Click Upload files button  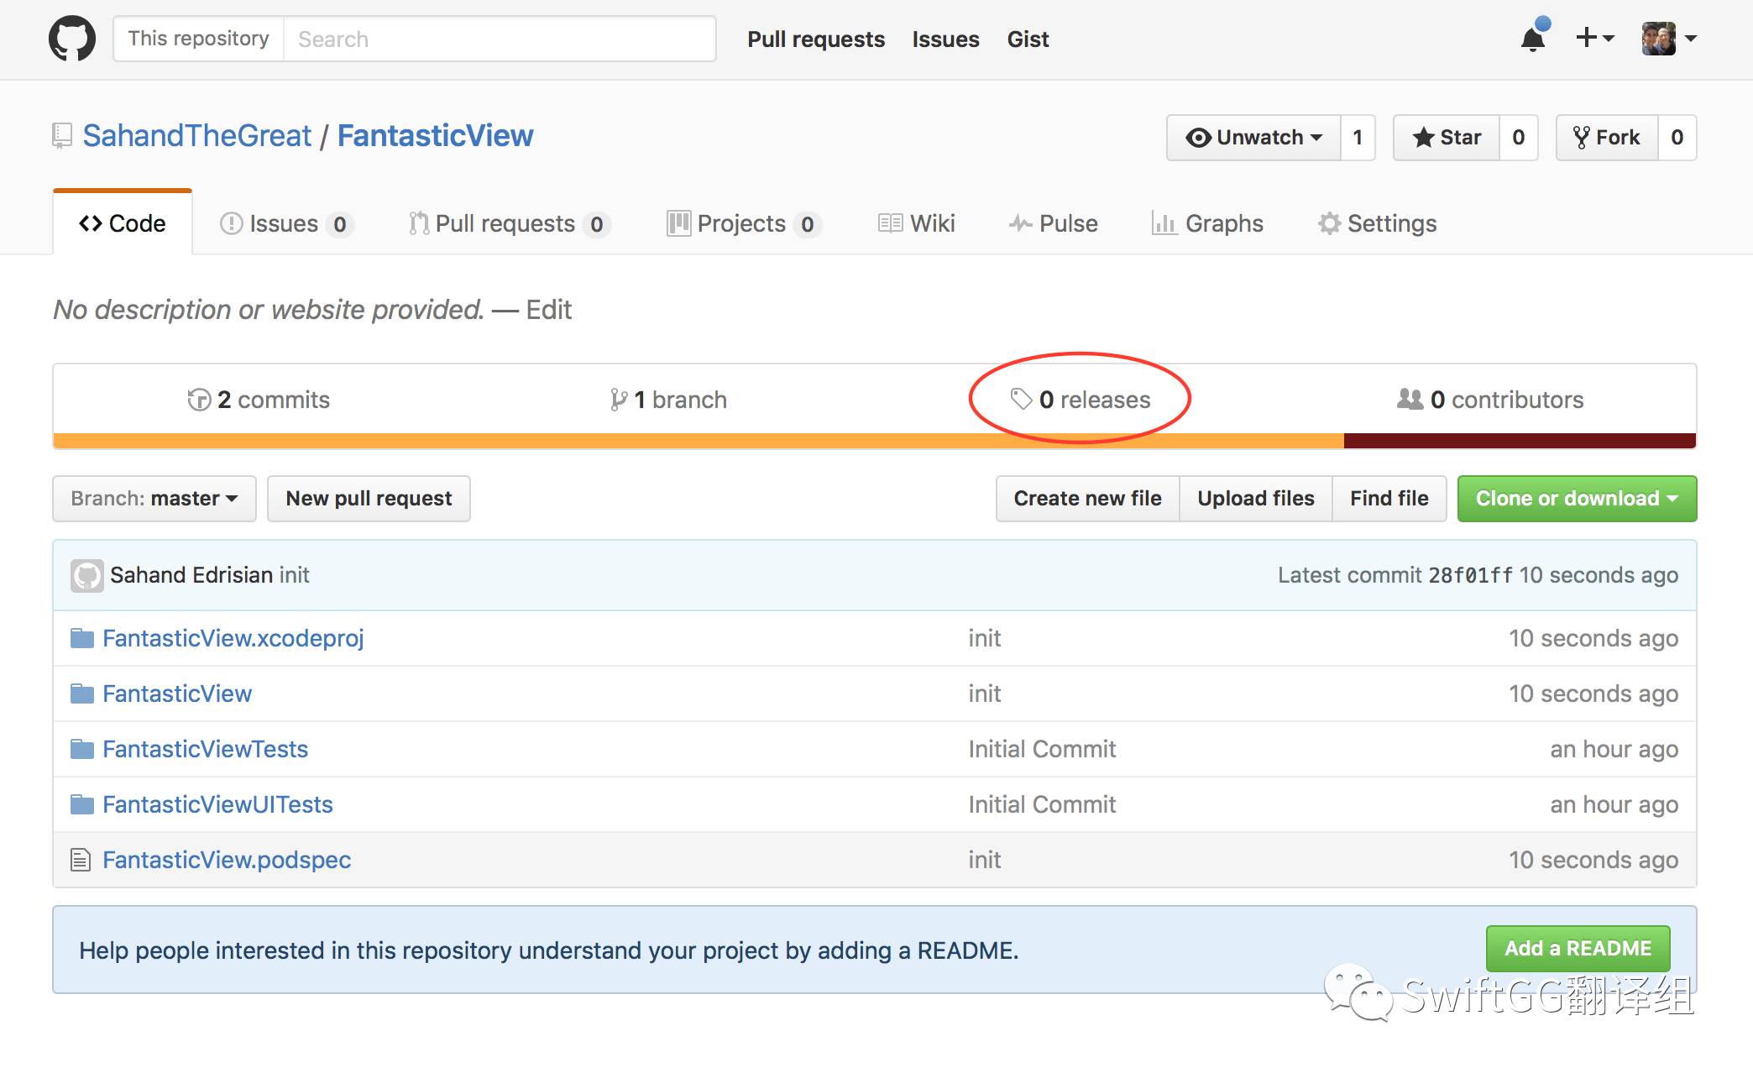pyautogui.click(x=1256, y=499)
